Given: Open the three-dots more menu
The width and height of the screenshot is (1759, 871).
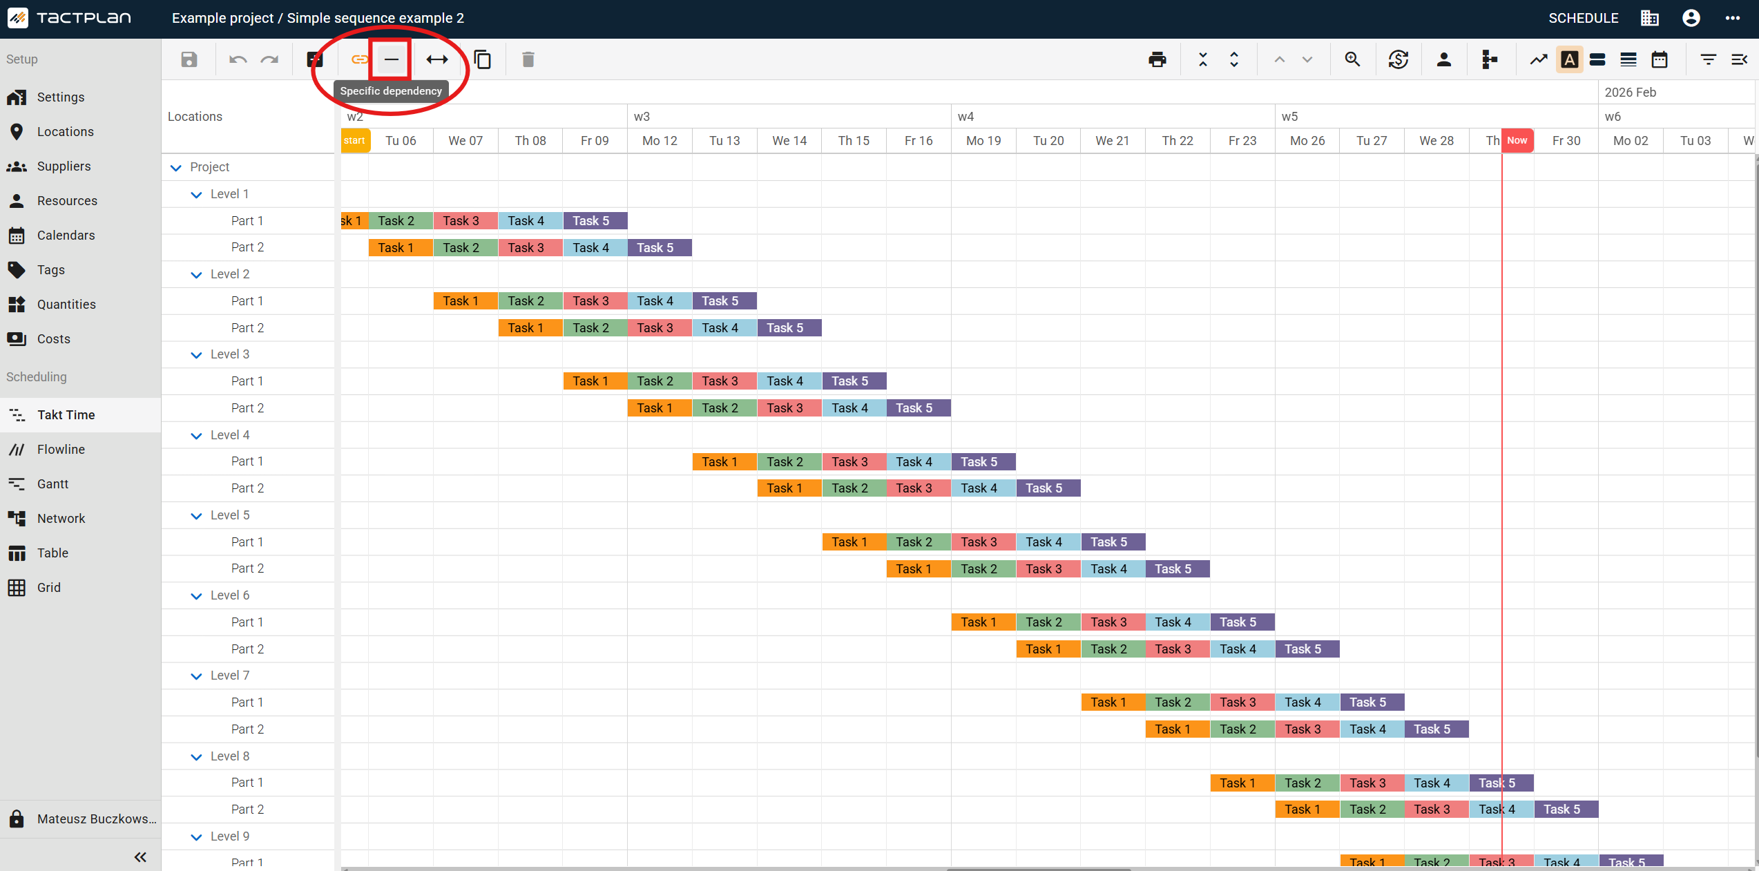Looking at the screenshot, I should [1733, 18].
